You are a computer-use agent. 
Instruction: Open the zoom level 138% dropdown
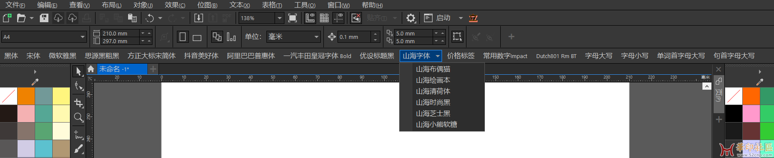point(280,18)
